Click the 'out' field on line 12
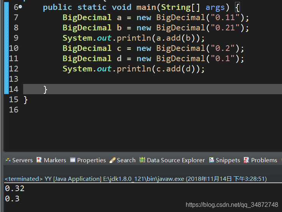The width and height of the screenshot is (282, 212). click(104, 69)
